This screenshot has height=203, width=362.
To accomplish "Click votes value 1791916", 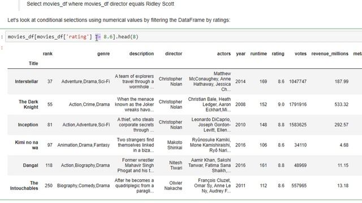I will coord(298,104).
